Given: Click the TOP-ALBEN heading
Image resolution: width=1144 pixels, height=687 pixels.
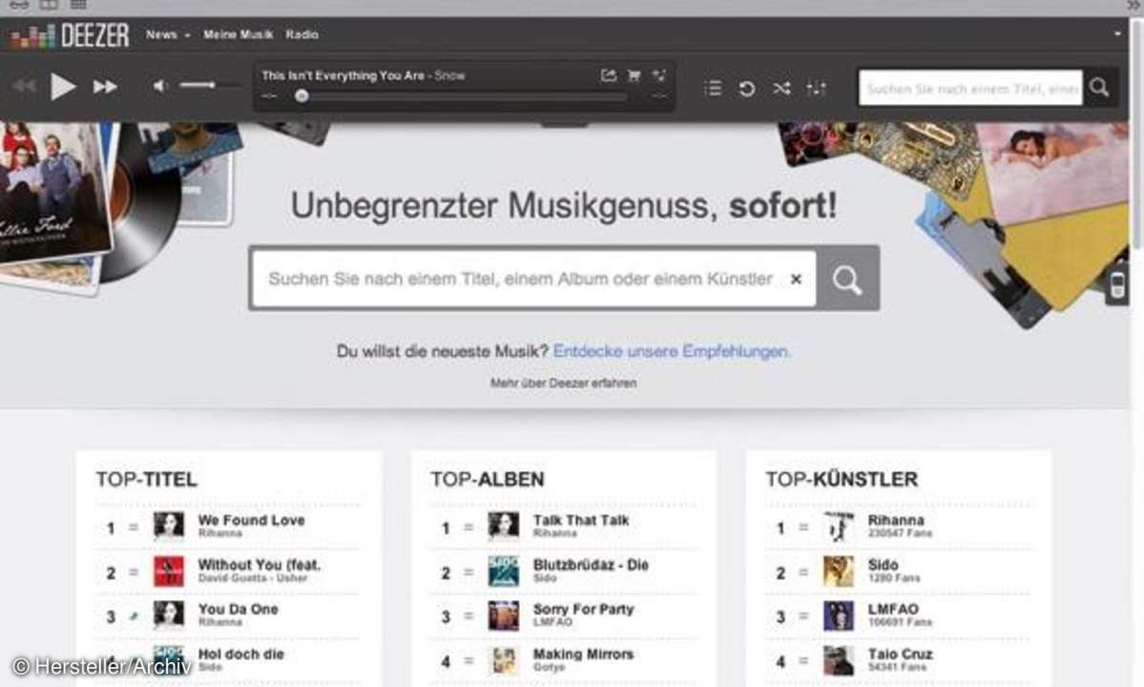Looking at the screenshot, I should pyautogui.click(x=488, y=479).
